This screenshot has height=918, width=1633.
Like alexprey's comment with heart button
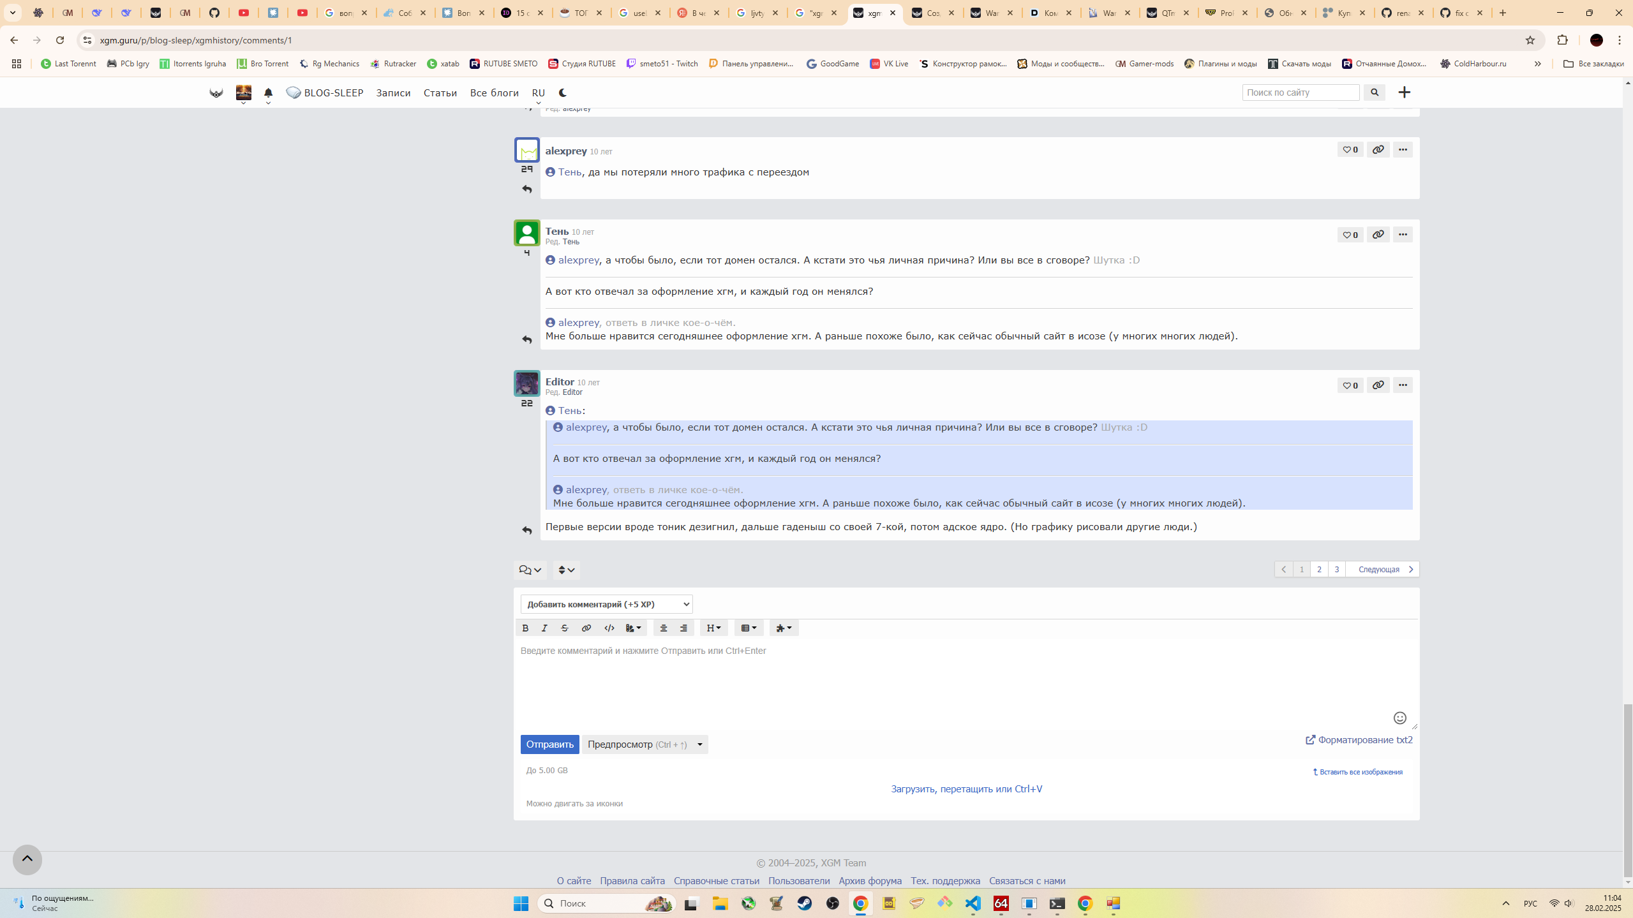(1350, 150)
